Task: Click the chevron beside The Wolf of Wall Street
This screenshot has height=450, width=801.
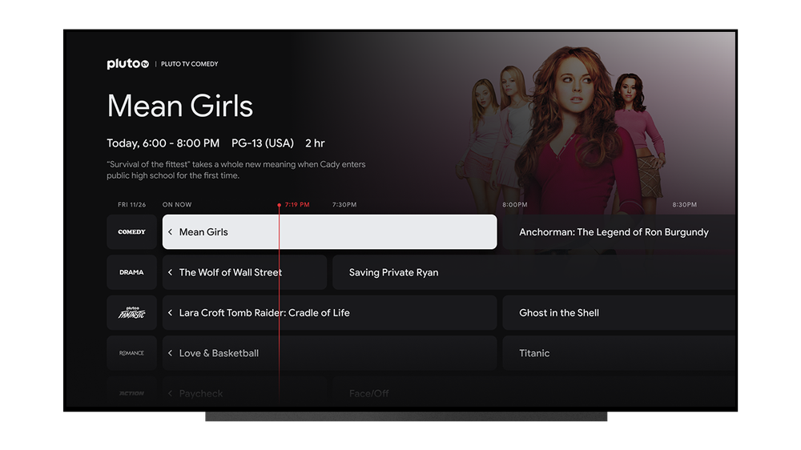Action: coord(171,272)
